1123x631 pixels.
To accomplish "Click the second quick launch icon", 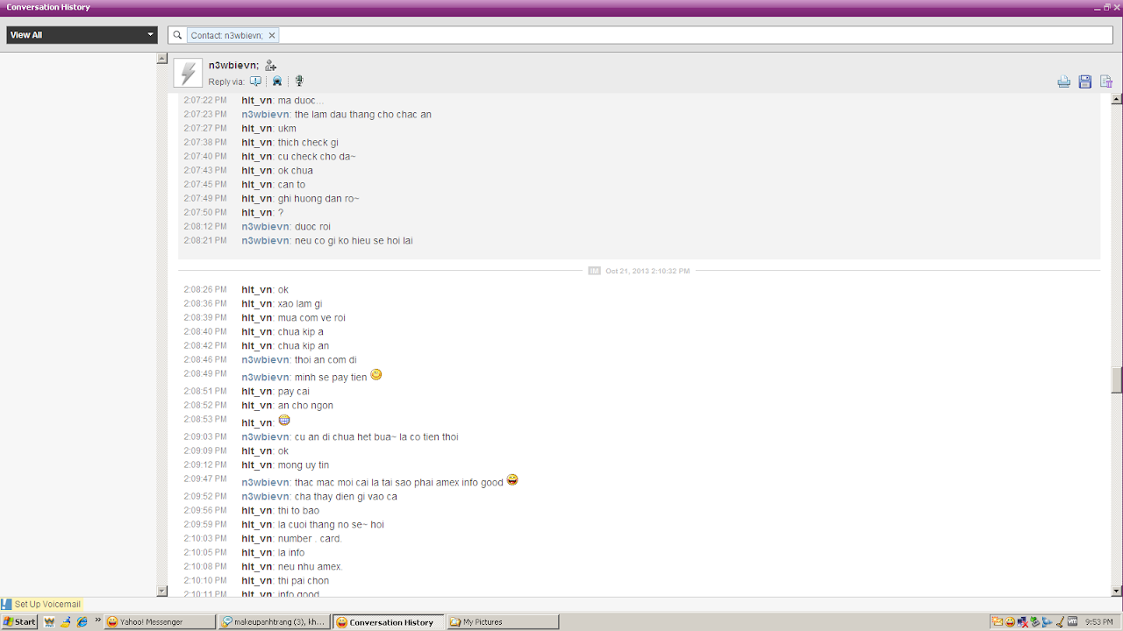I will coord(66,621).
